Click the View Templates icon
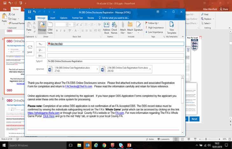This screenshot has height=149, width=232. pyautogui.click(x=172, y=24)
